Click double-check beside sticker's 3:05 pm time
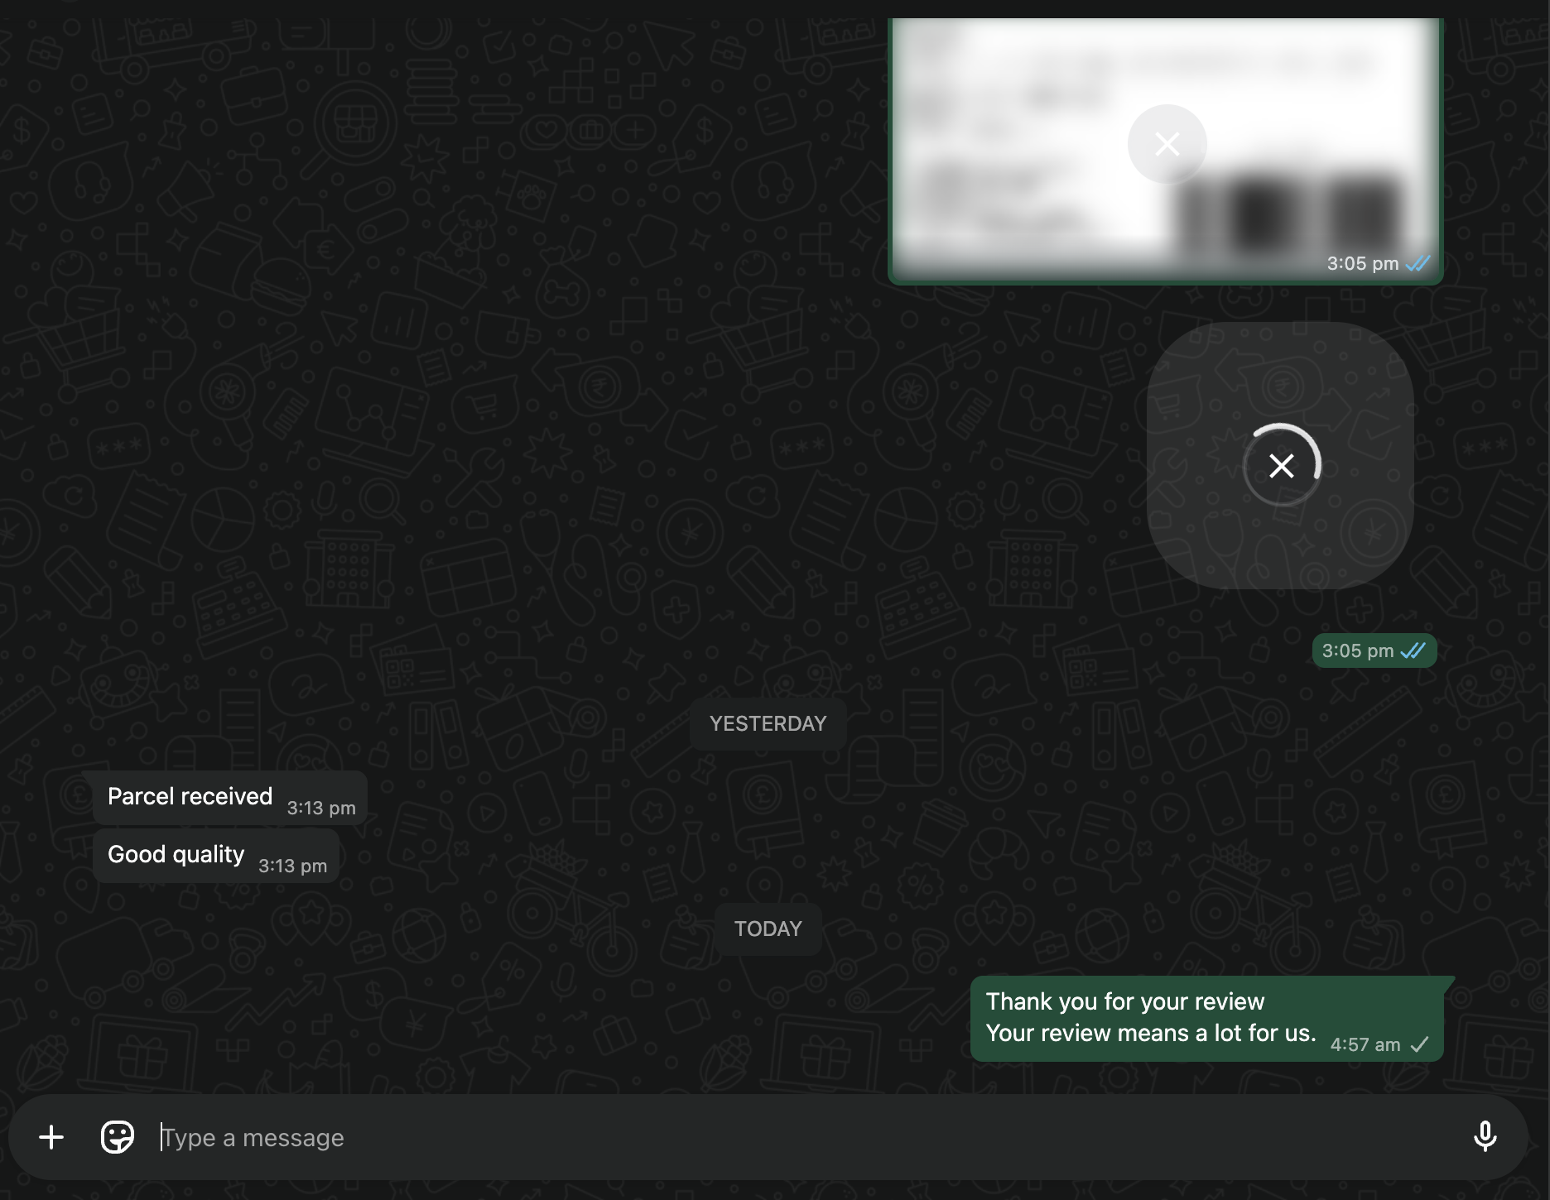 [1413, 650]
